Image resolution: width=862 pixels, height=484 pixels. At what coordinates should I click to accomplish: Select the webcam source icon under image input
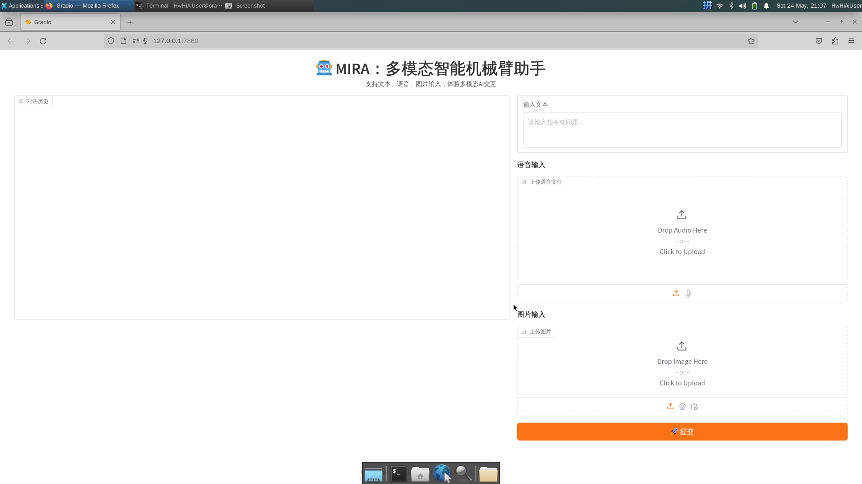tap(682, 406)
